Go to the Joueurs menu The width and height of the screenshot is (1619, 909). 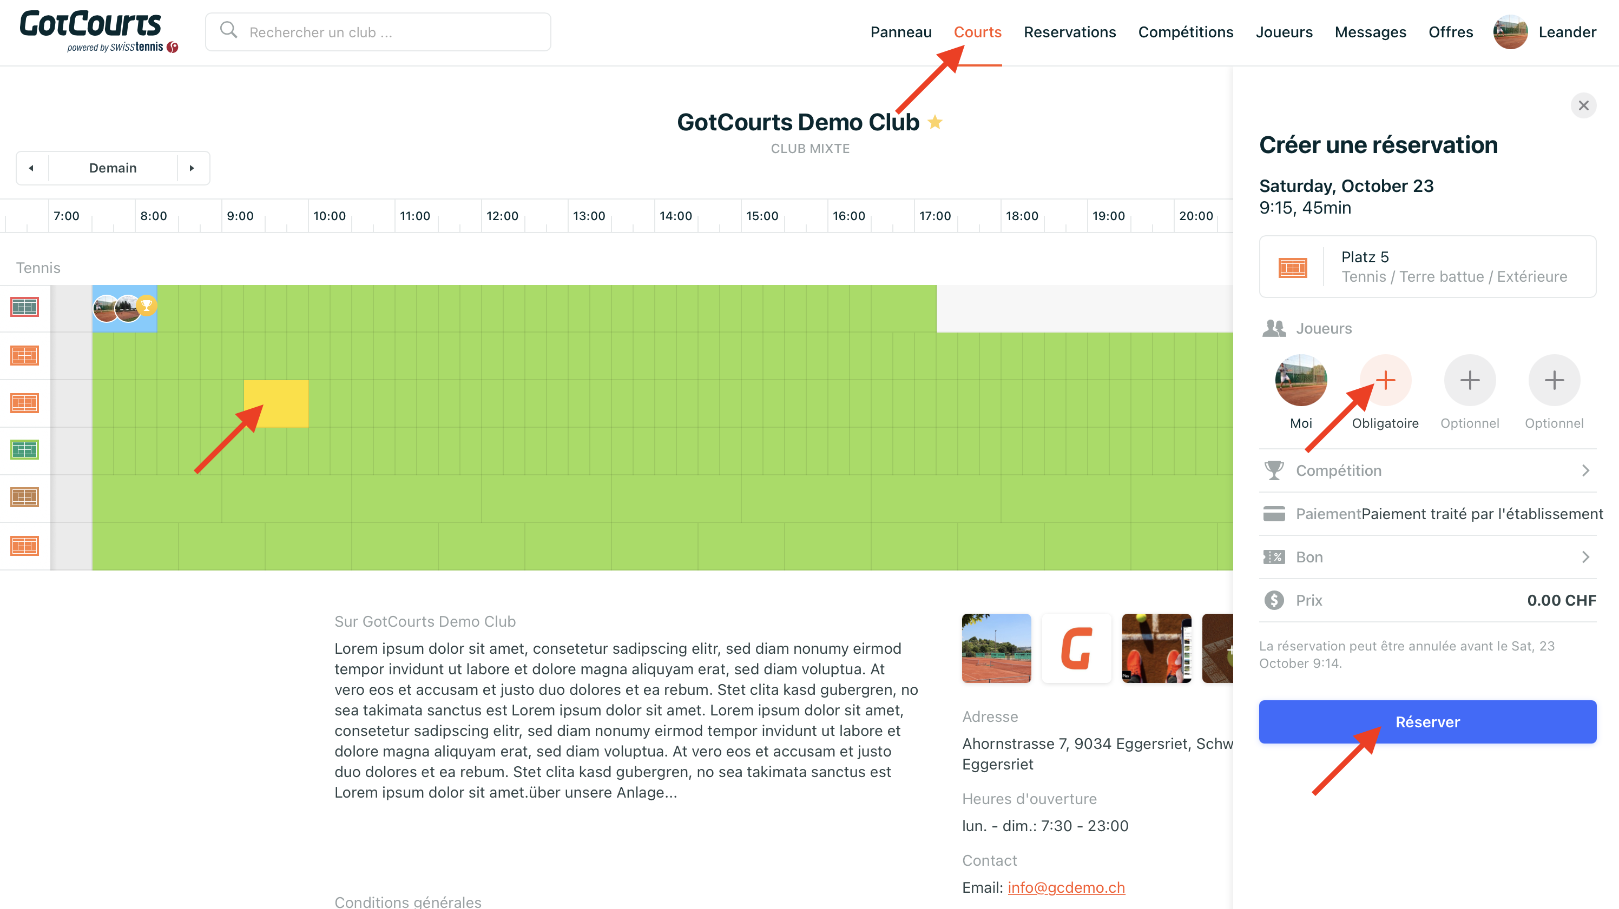pyautogui.click(x=1284, y=32)
